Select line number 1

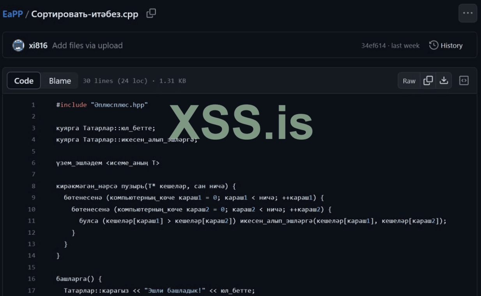pos(33,105)
